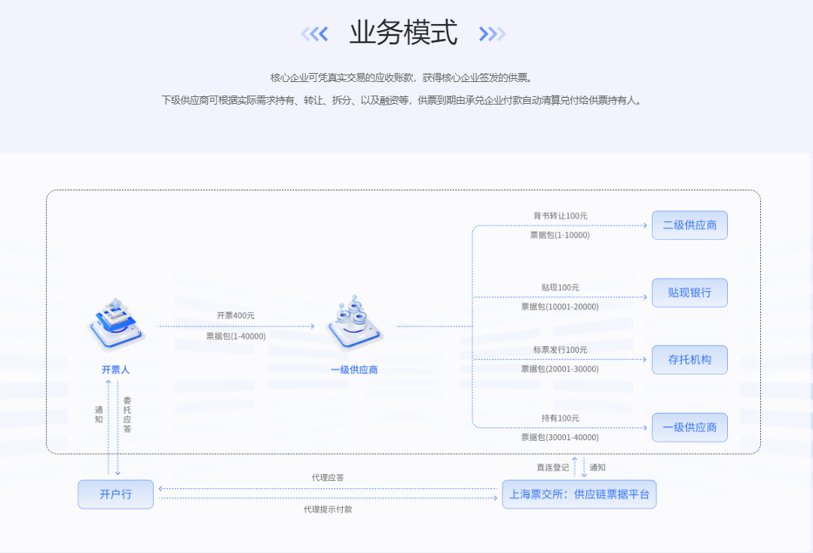Click the 代理应答 label
This screenshot has height=553, width=813.
tap(328, 478)
